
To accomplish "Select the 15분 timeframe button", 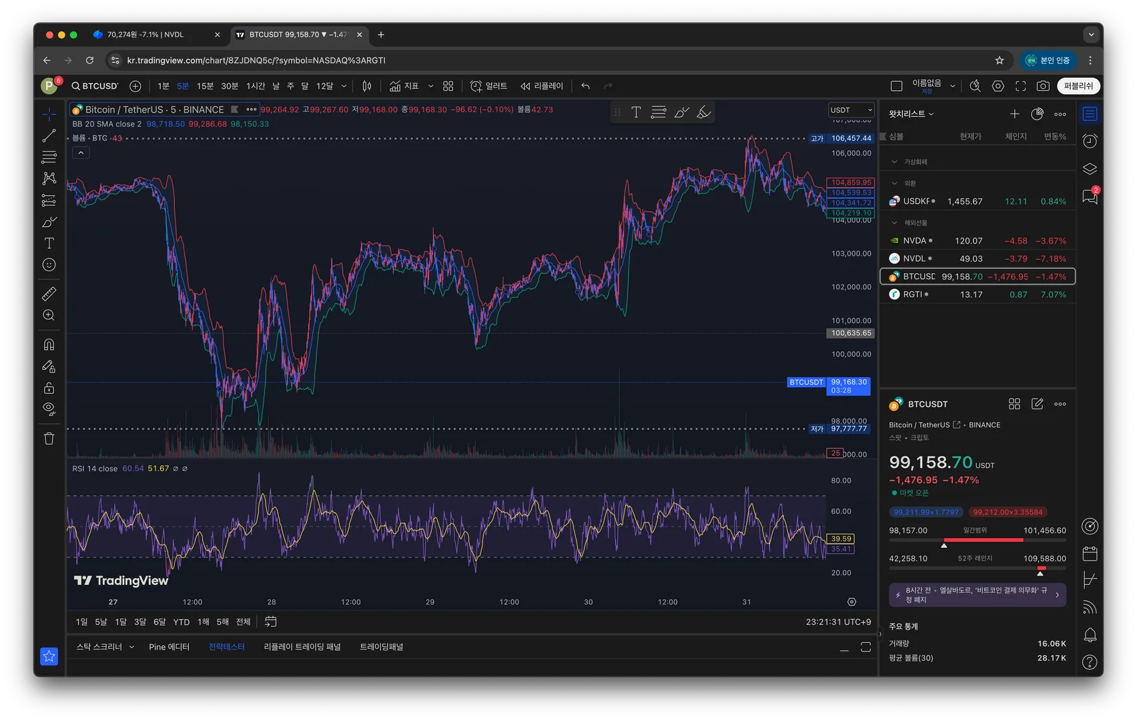I will click(205, 86).
